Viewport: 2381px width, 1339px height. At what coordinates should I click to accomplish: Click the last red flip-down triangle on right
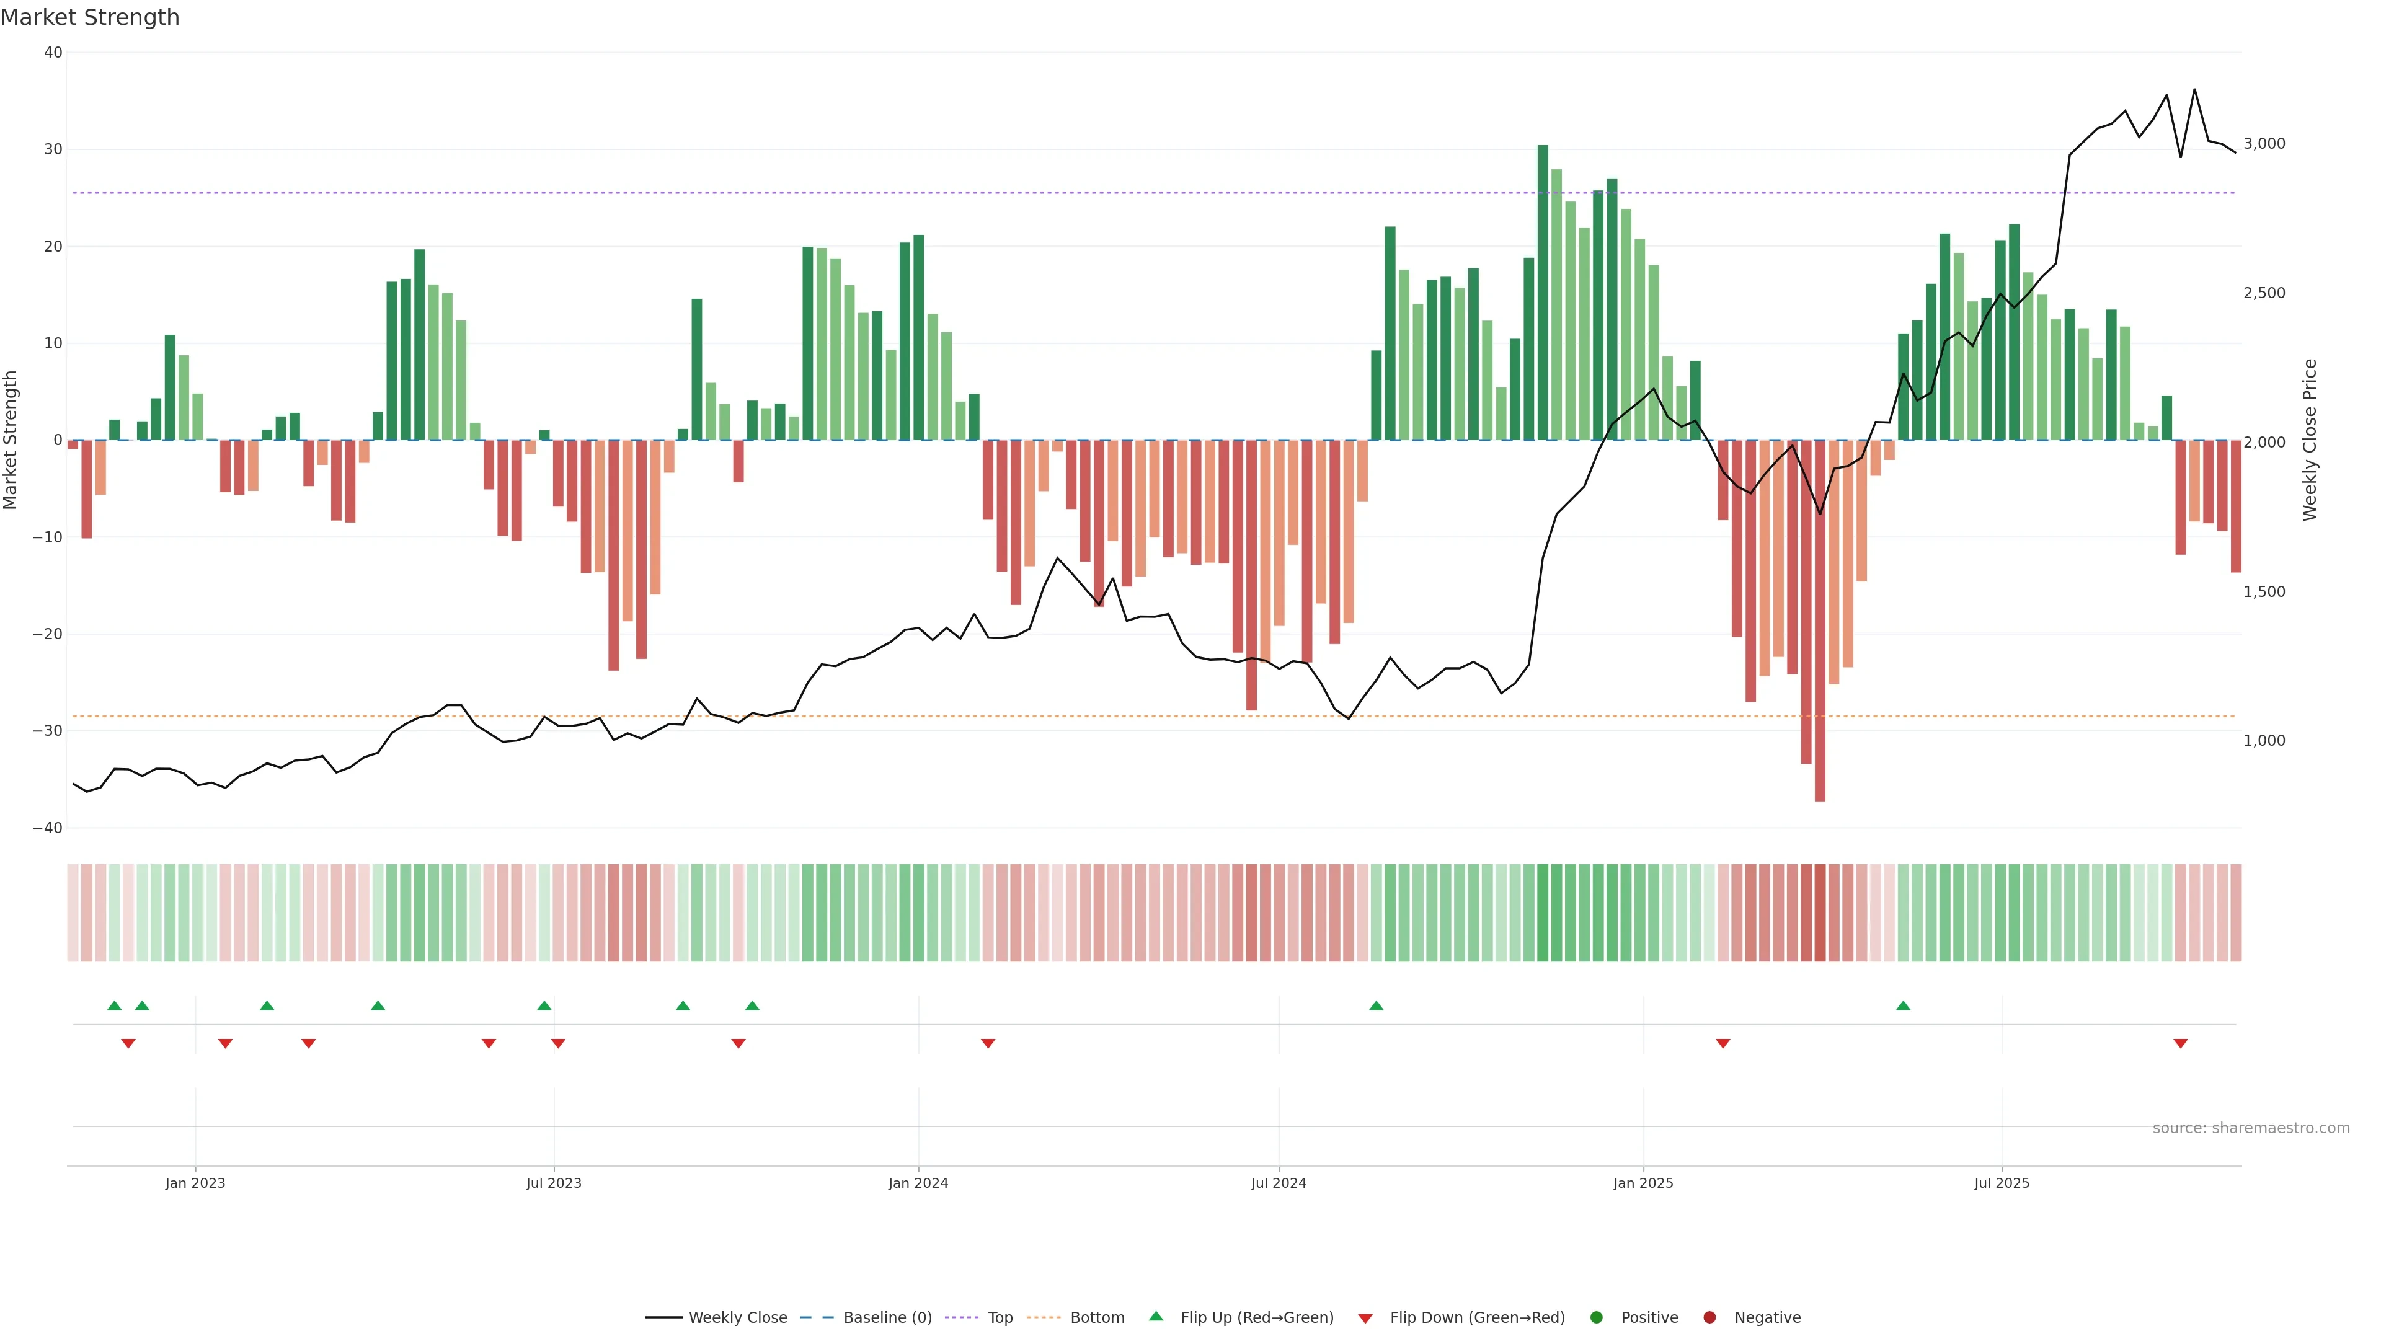pos(2181,1043)
